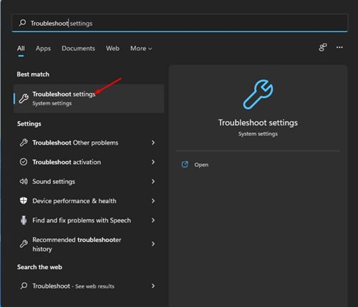Open the Troubleshoot settings best match result

click(89, 99)
